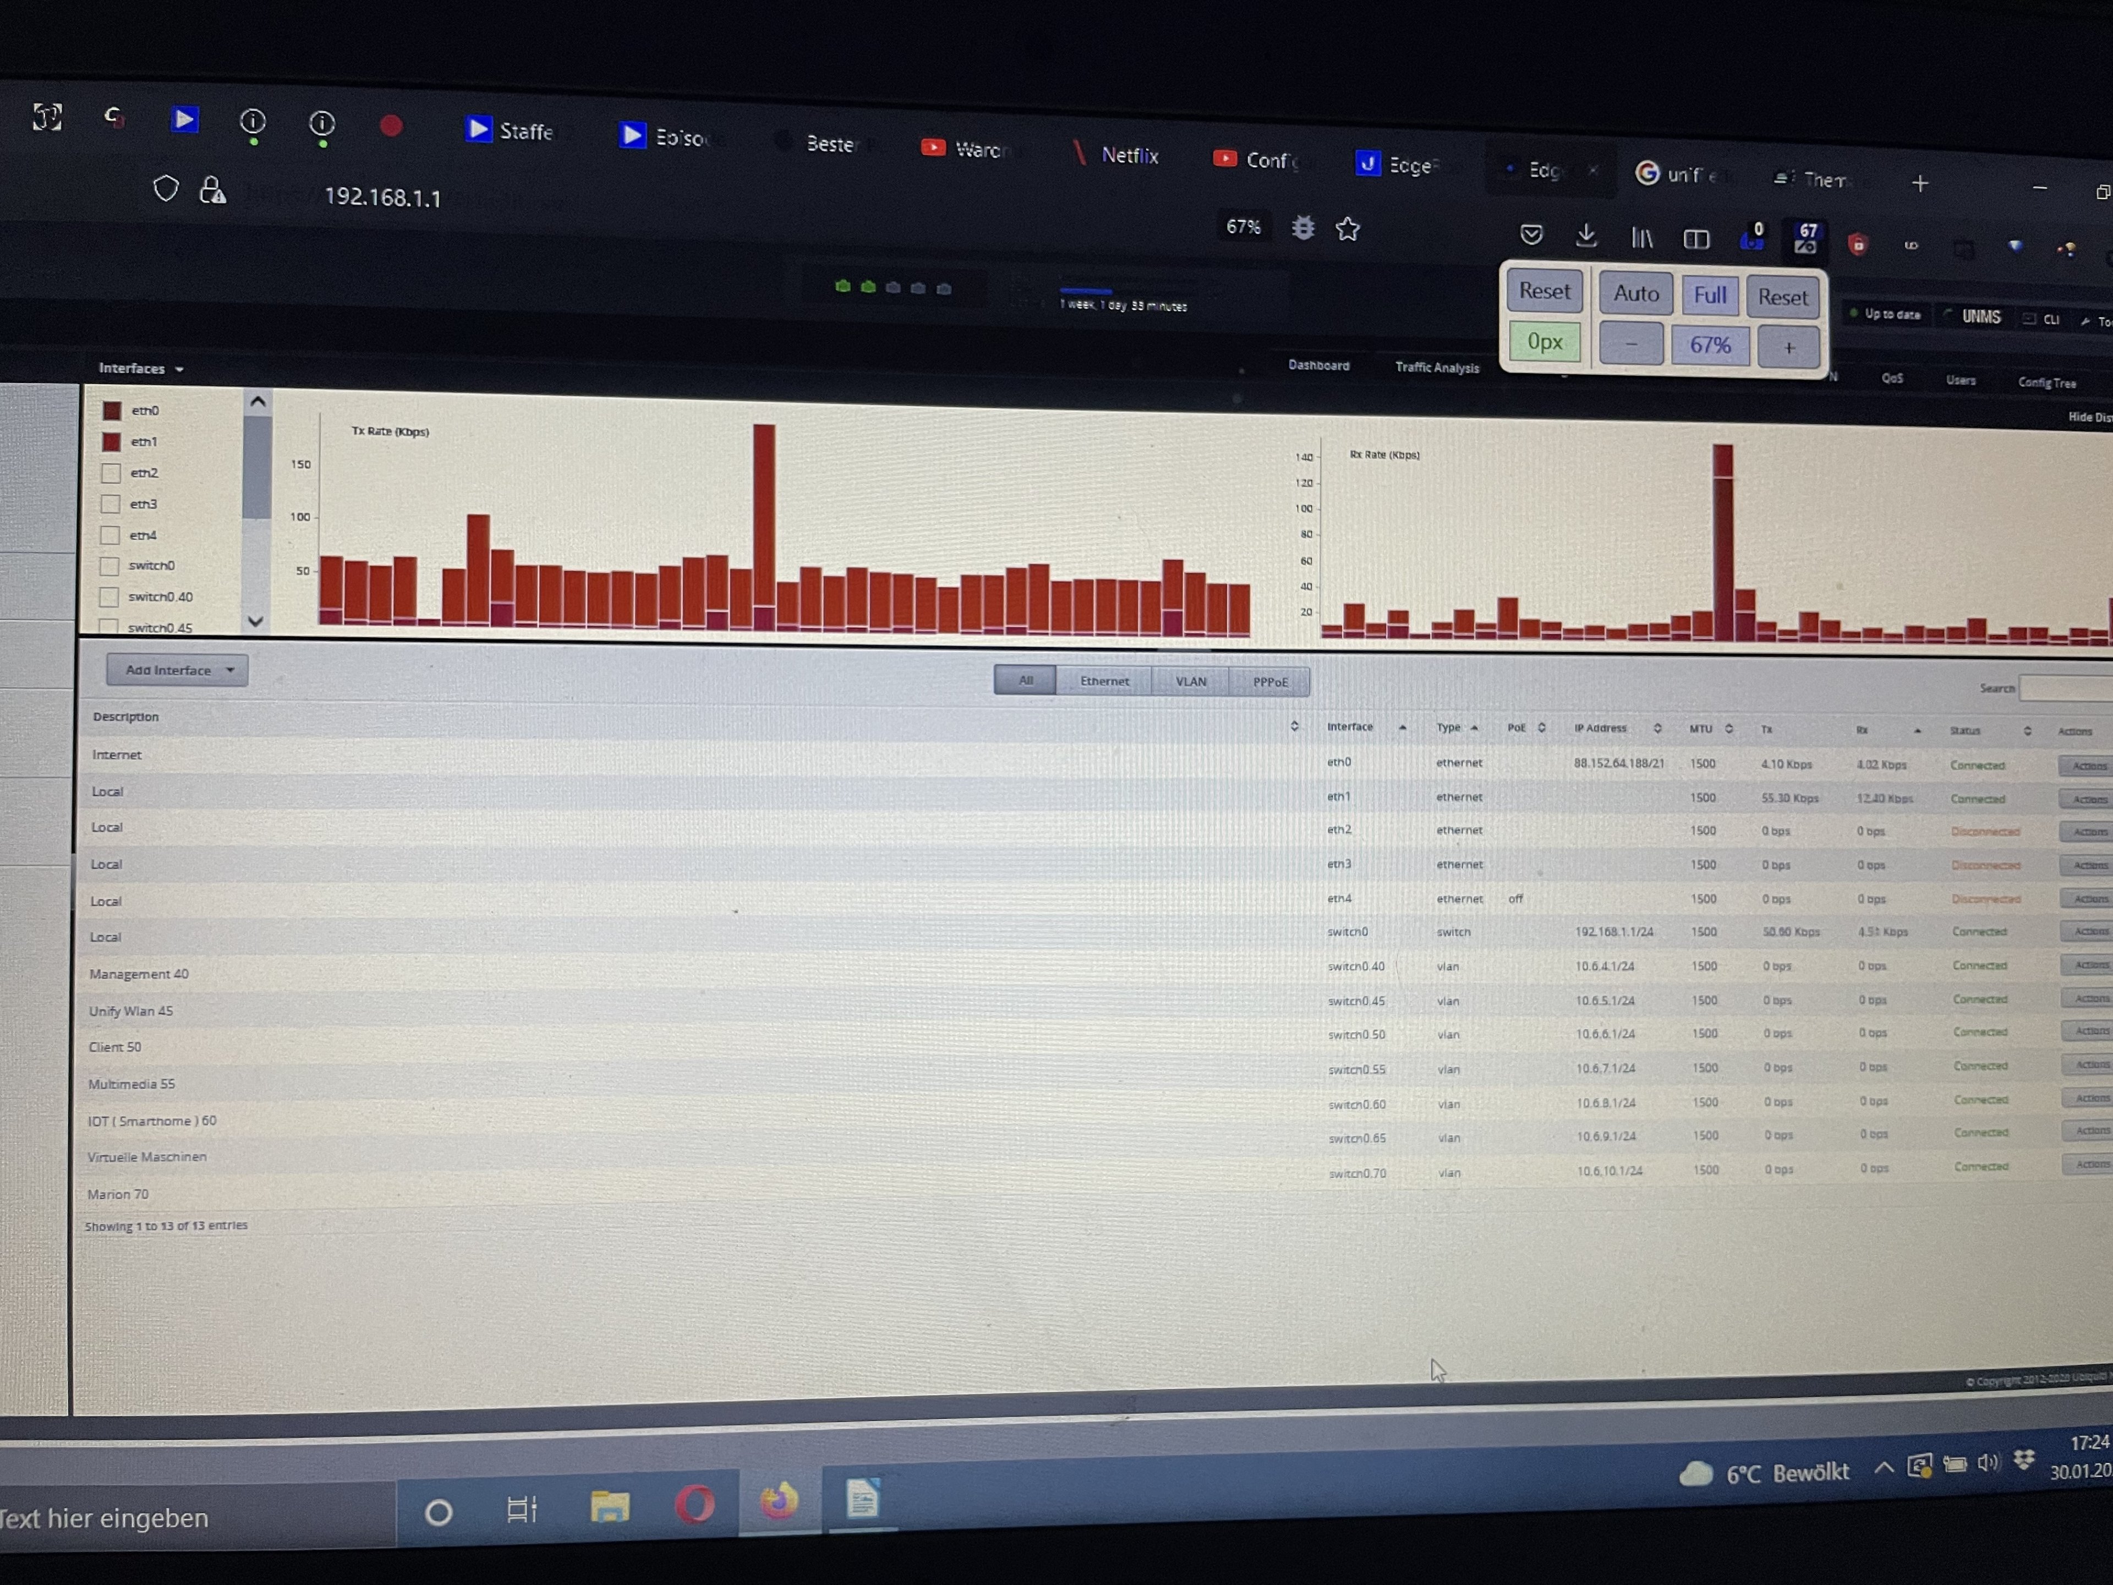Viewport: 2113px width, 1585px height.
Task: Open the gear extension icon near zoom
Action: click(1303, 228)
